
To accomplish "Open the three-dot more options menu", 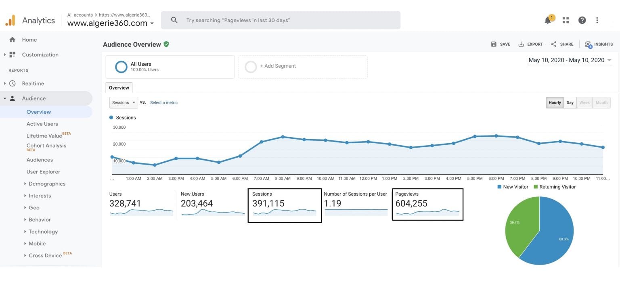I will pyautogui.click(x=597, y=20).
